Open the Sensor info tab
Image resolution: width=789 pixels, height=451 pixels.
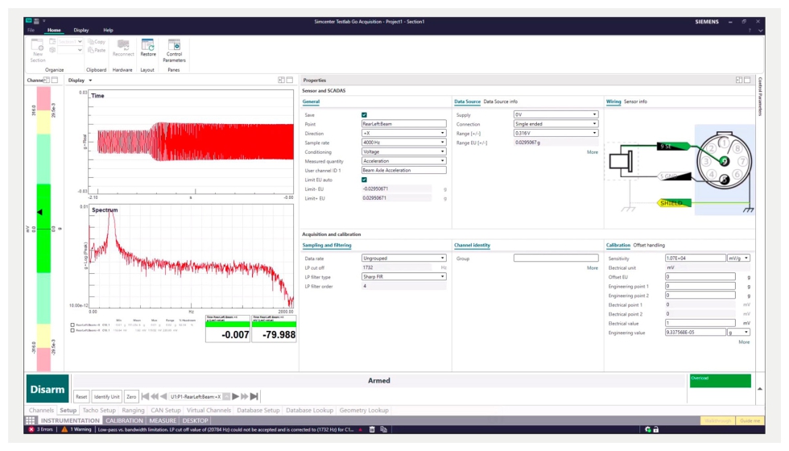tap(635, 101)
